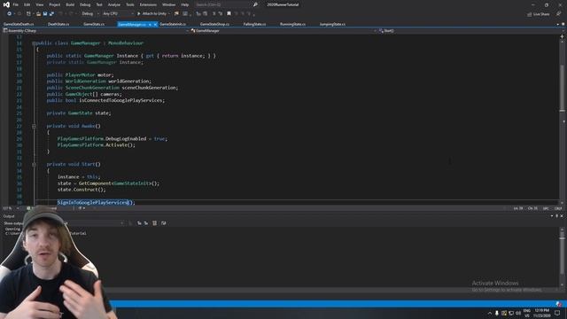Viewport: 567px width, 319px height.
Task: Open the Any CPU platform dropdown
Action: [118, 14]
